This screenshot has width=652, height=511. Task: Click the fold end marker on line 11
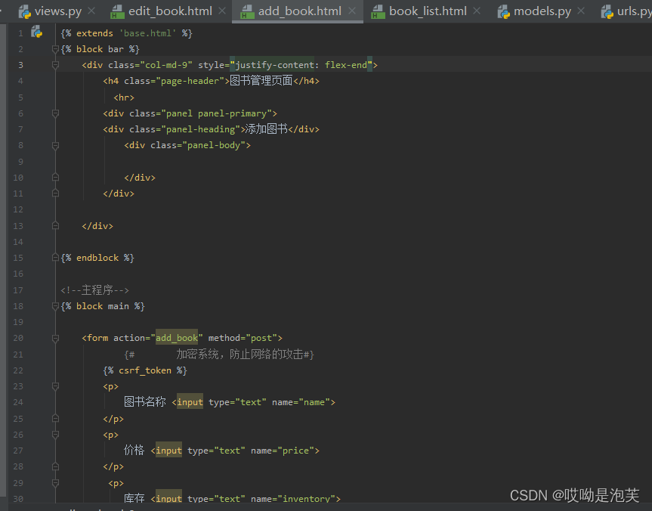click(x=55, y=194)
